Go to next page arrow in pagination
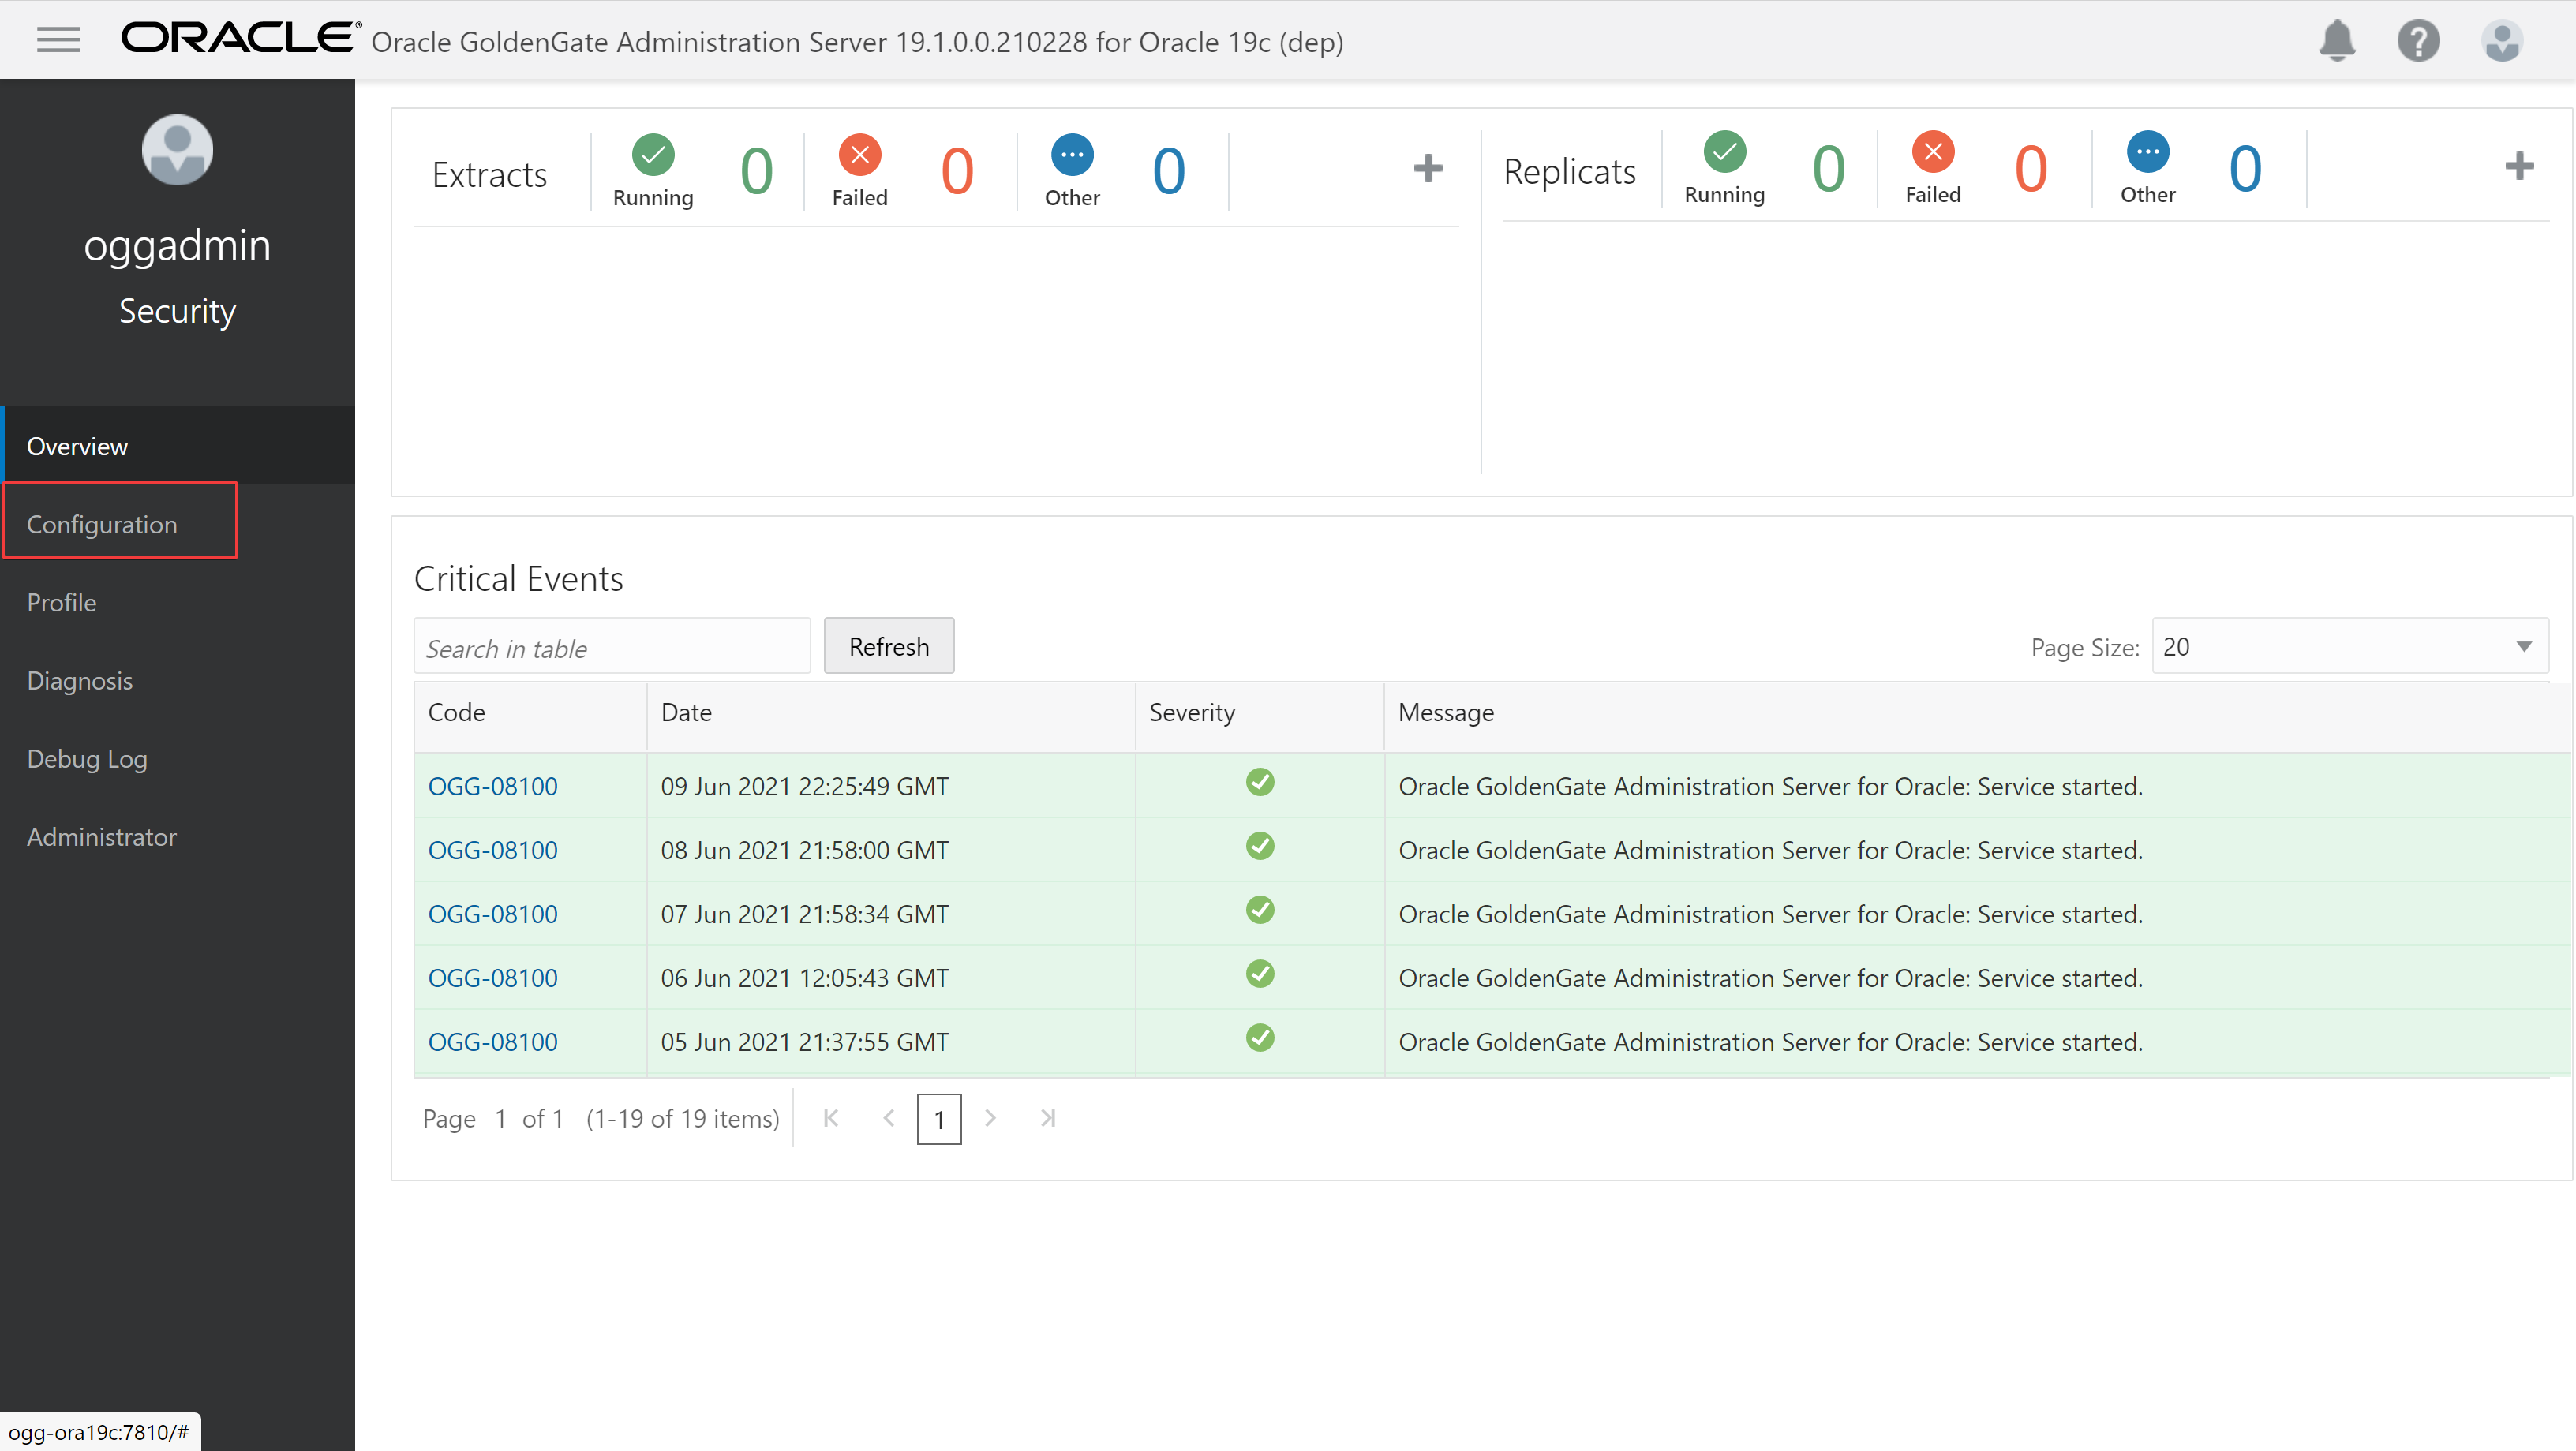The image size is (2576, 1451). [990, 1118]
